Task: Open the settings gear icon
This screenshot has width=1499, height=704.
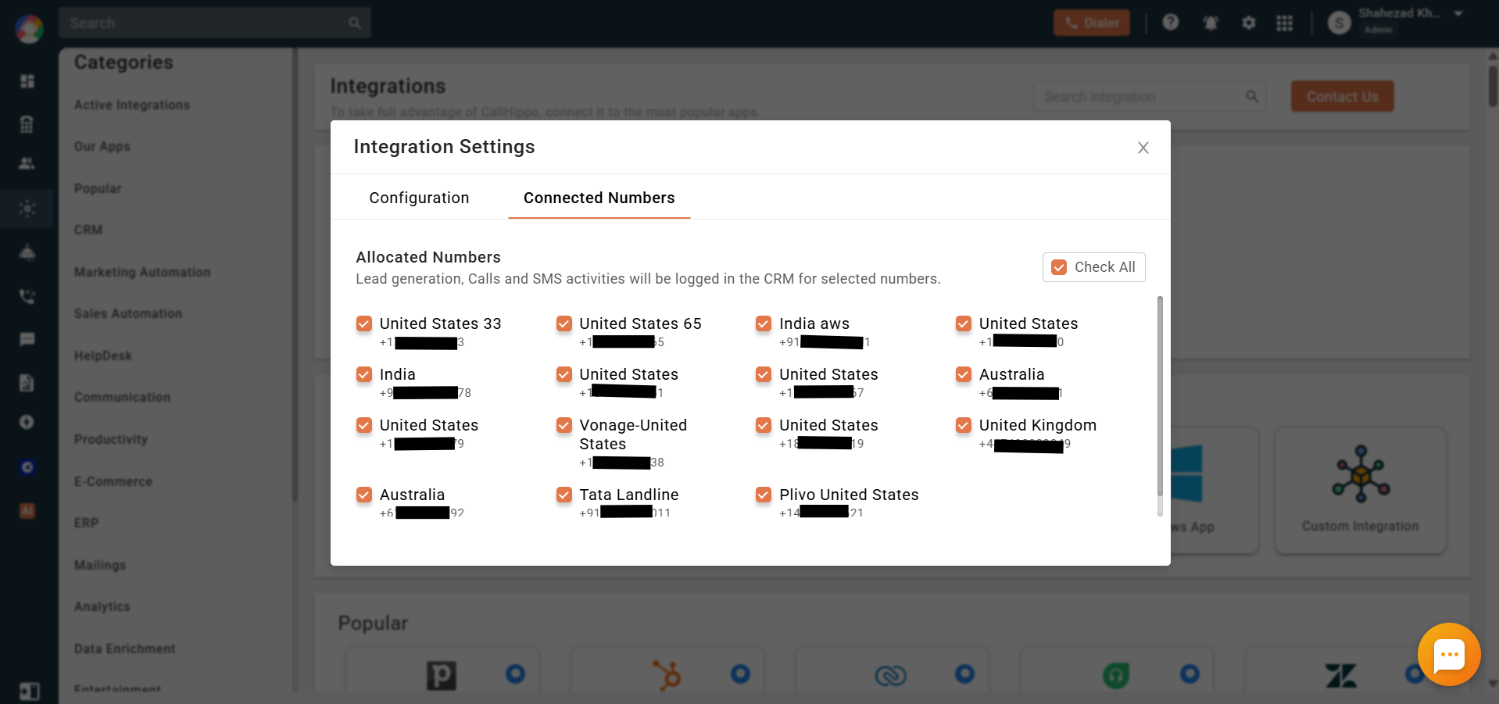Action: click(x=1249, y=23)
